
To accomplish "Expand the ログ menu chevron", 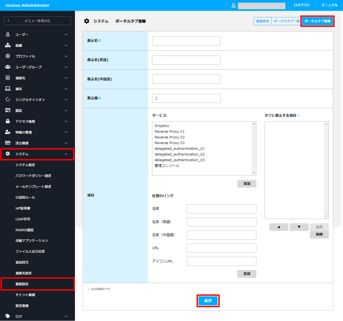I will [x=66, y=316].
